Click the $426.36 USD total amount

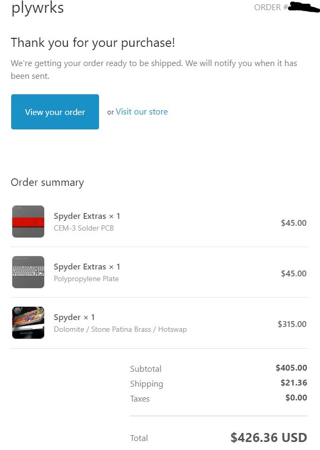click(x=269, y=437)
